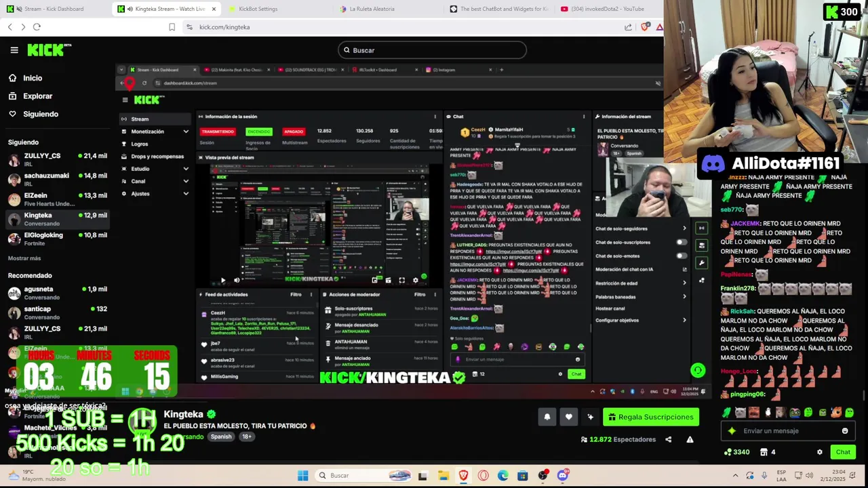Viewport: 868px width, 488px height.
Task: Reload the kick.com/kingteka page
Action: (x=37, y=27)
